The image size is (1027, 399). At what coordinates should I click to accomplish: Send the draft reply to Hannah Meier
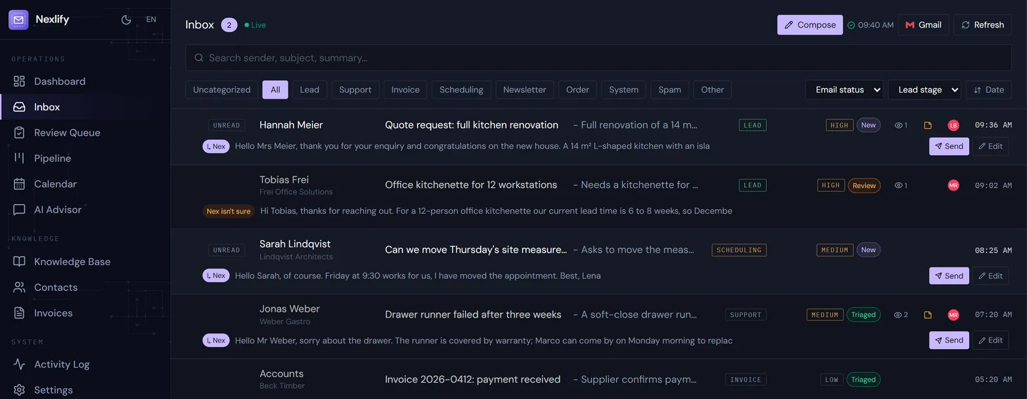(949, 146)
